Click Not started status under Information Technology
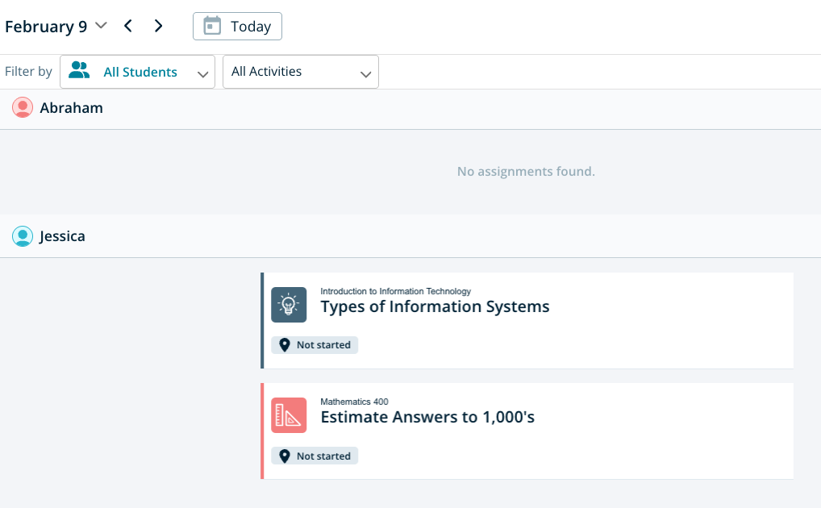This screenshot has height=508, width=821. pos(323,345)
